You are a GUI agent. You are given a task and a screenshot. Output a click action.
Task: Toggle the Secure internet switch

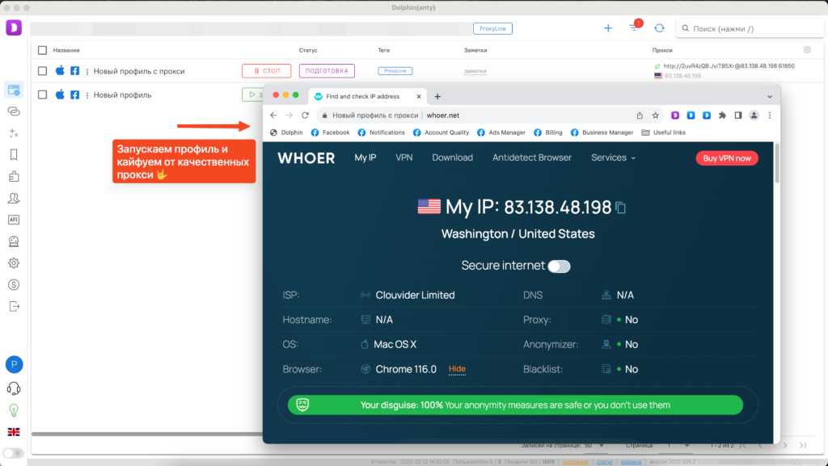559,266
